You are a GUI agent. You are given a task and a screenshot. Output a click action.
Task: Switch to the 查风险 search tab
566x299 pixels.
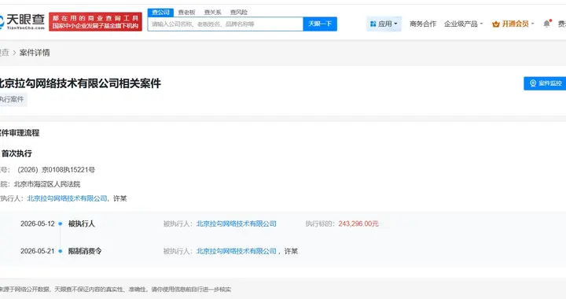click(x=239, y=13)
